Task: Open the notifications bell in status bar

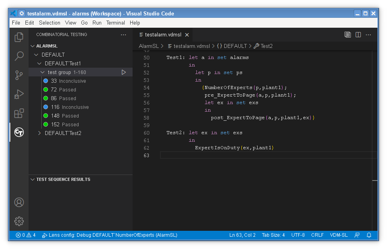Action: point(369,235)
